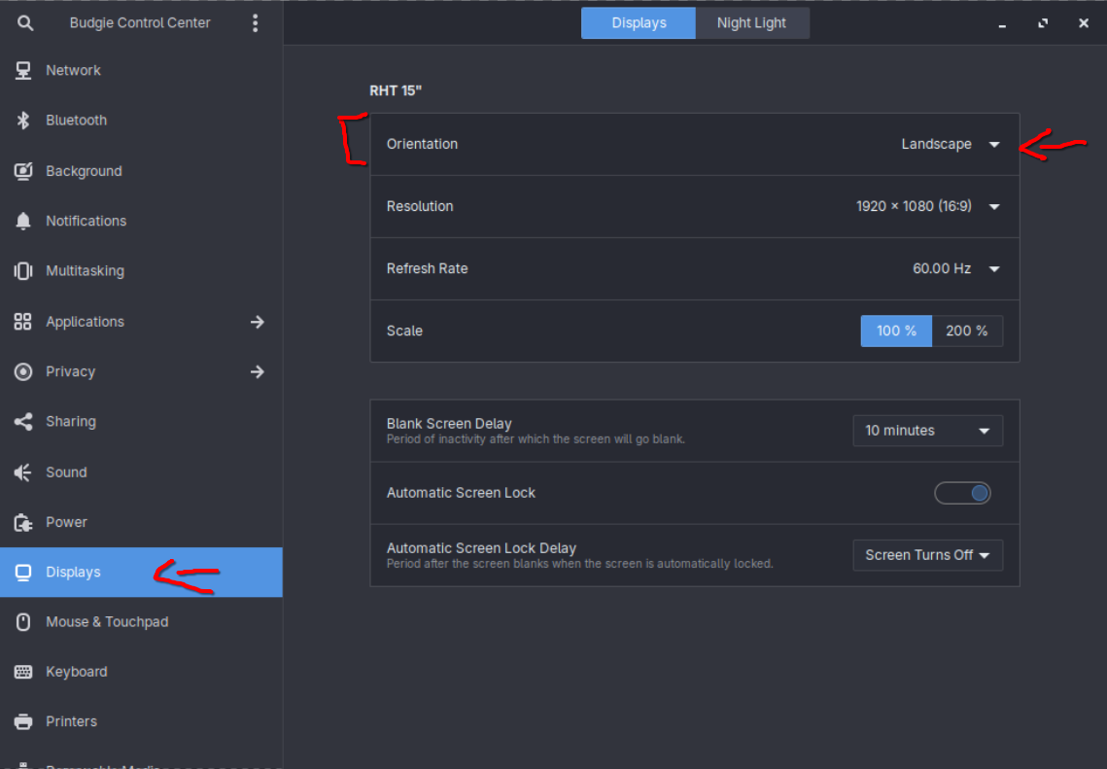
Task: Set scale to 100 %
Action: pyautogui.click(x=896, y=331)
